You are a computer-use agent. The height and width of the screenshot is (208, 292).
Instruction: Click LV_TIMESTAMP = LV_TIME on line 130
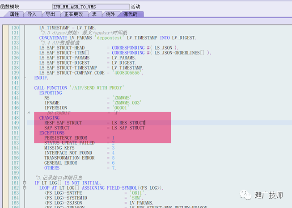coord(68,28)
